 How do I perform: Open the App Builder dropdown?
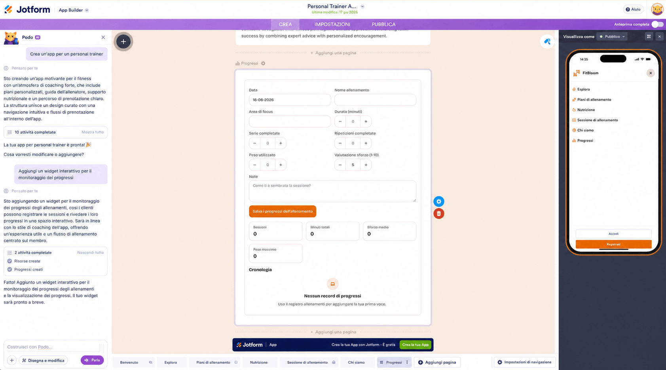(74, 10)
